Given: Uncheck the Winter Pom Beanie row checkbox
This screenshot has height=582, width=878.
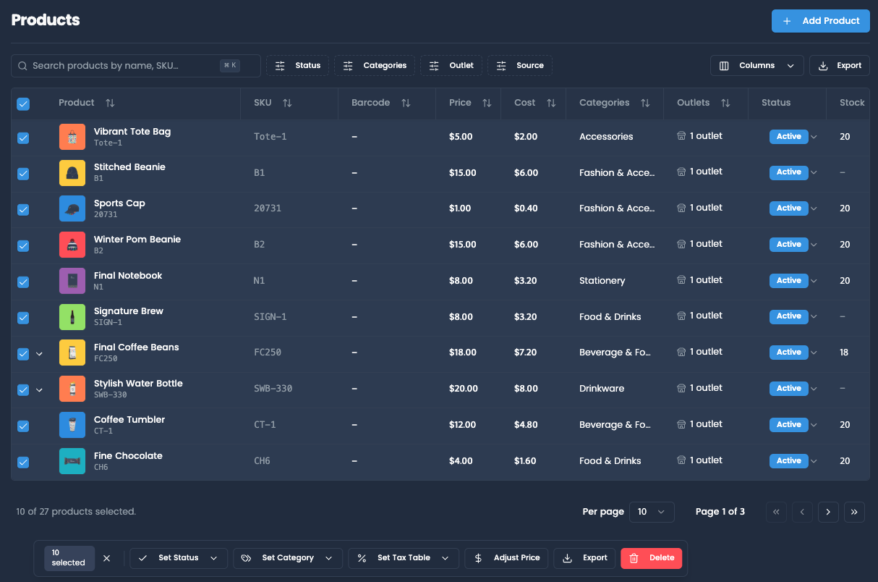Looking at the screenshot, I should tap(23, 246).
